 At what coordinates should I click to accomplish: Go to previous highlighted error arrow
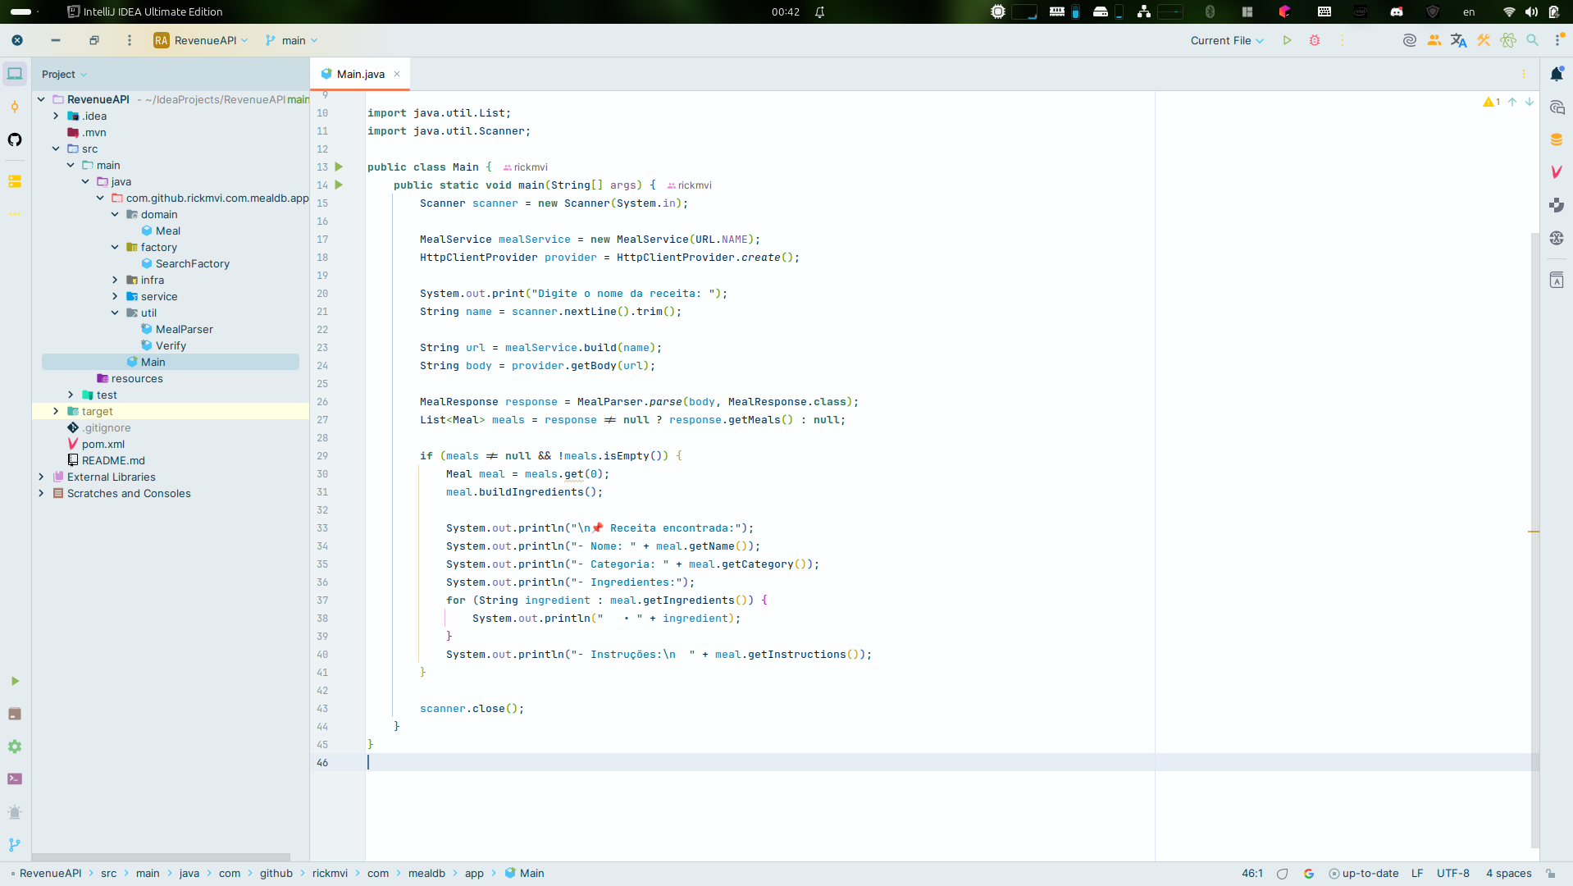1512,102
